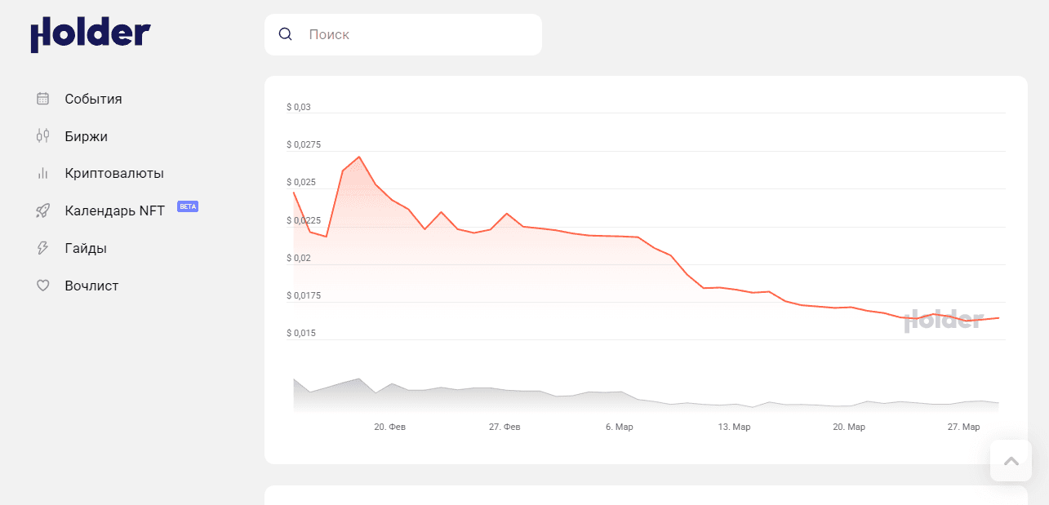This screenshot has width=1049, height=505.
Task: Go to the Криптовалюты page
Action: (114, 173)
